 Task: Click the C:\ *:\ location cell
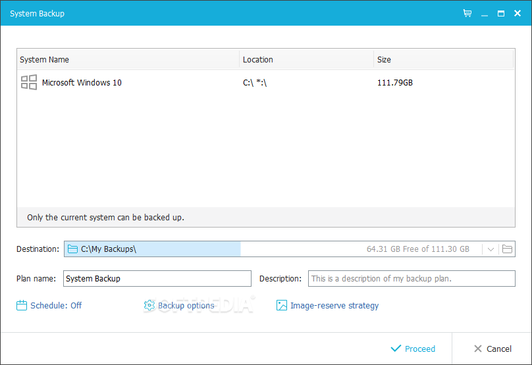[255, 82]
